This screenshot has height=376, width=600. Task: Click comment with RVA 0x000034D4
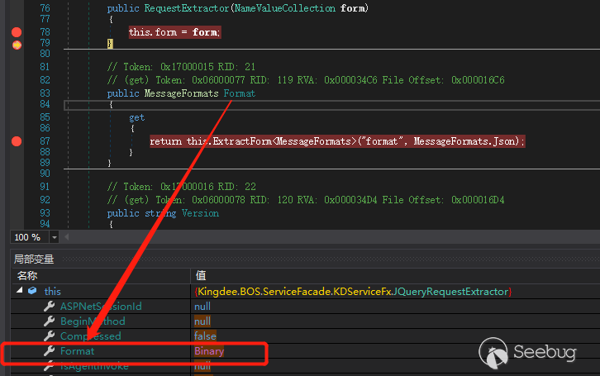click(x=306, y=200)
